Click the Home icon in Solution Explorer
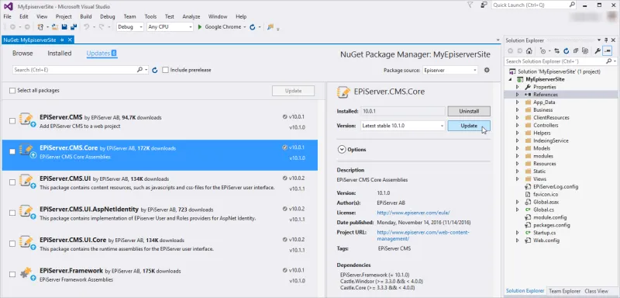This screenshot has height=298, width=620. tap(529, 50)
